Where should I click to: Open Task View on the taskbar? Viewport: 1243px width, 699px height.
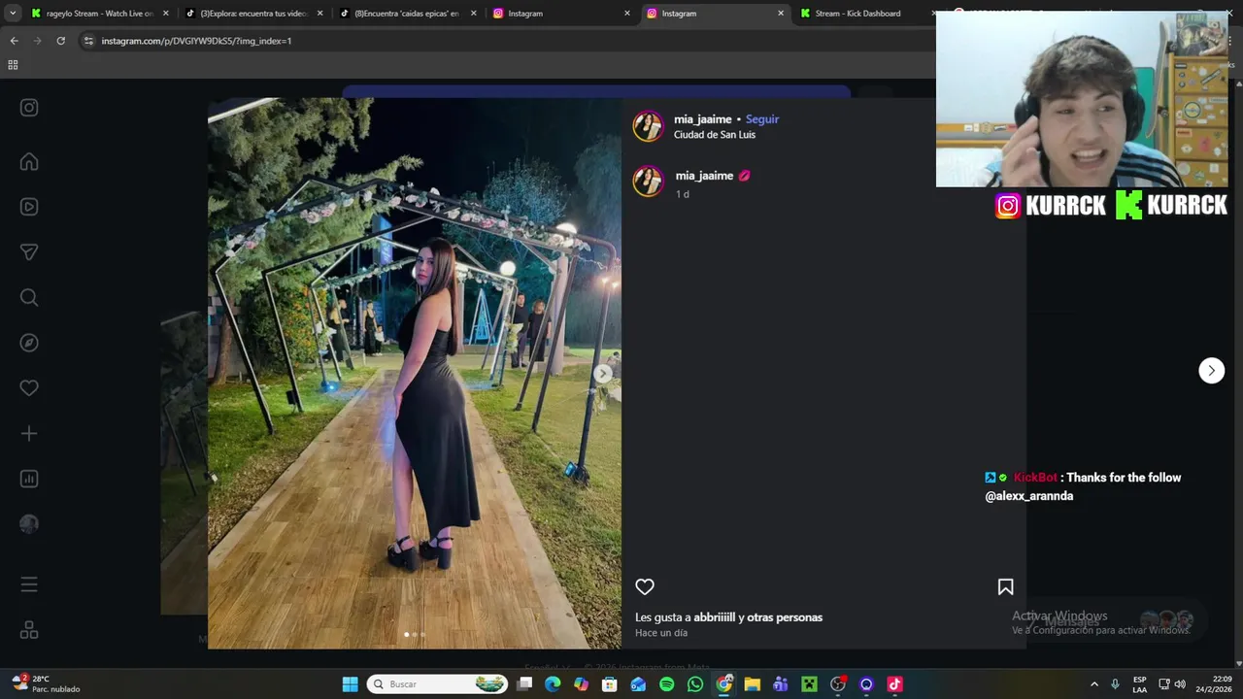click(524, 684)
